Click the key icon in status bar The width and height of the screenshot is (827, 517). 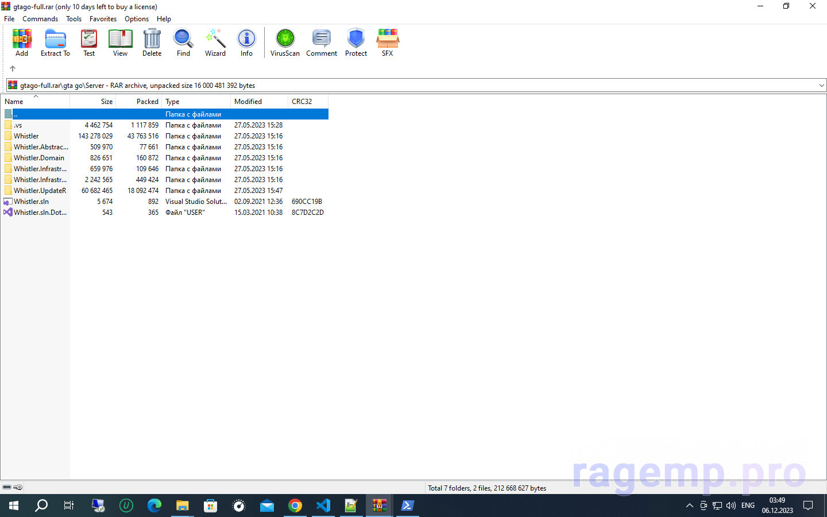[18, 487]
